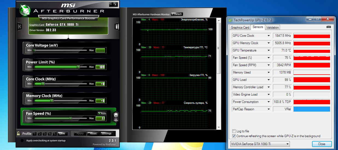The width and height of the screenshot is (338, 150).
Task: Select the Sensors tab in GPU-Z
Action: (258, 27)
